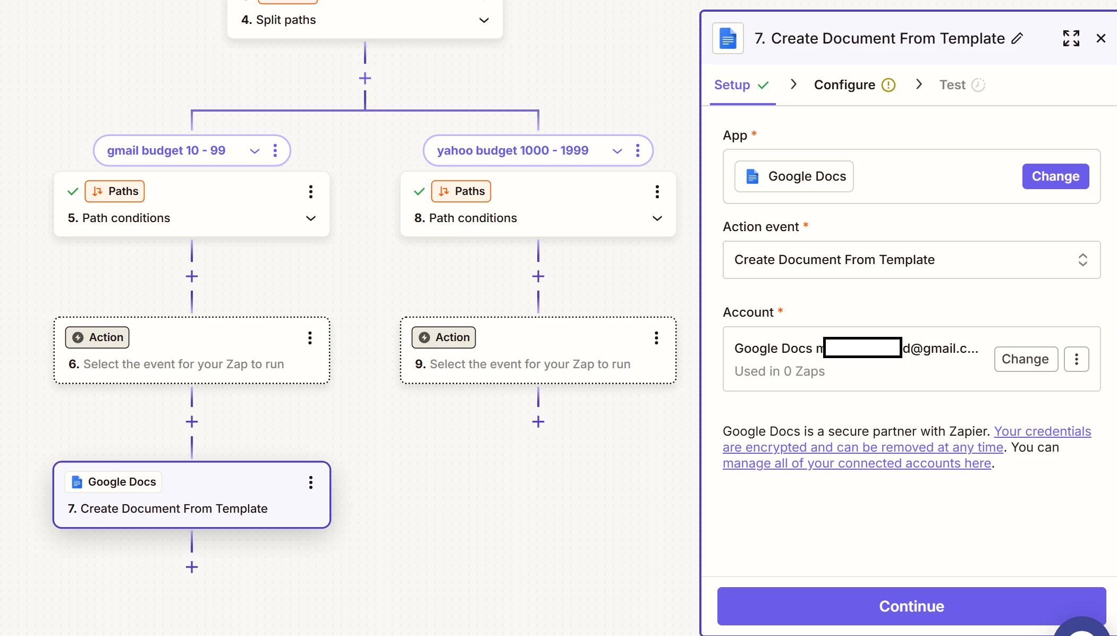
Task: Add step below Split paths
Action: click(x=365, y=79)
